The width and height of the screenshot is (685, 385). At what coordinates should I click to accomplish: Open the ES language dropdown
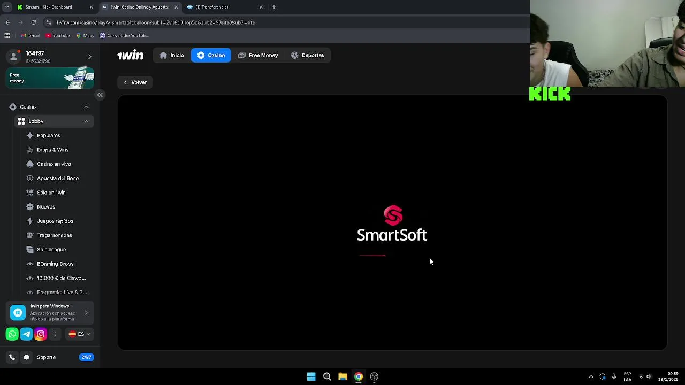point(80,334)
